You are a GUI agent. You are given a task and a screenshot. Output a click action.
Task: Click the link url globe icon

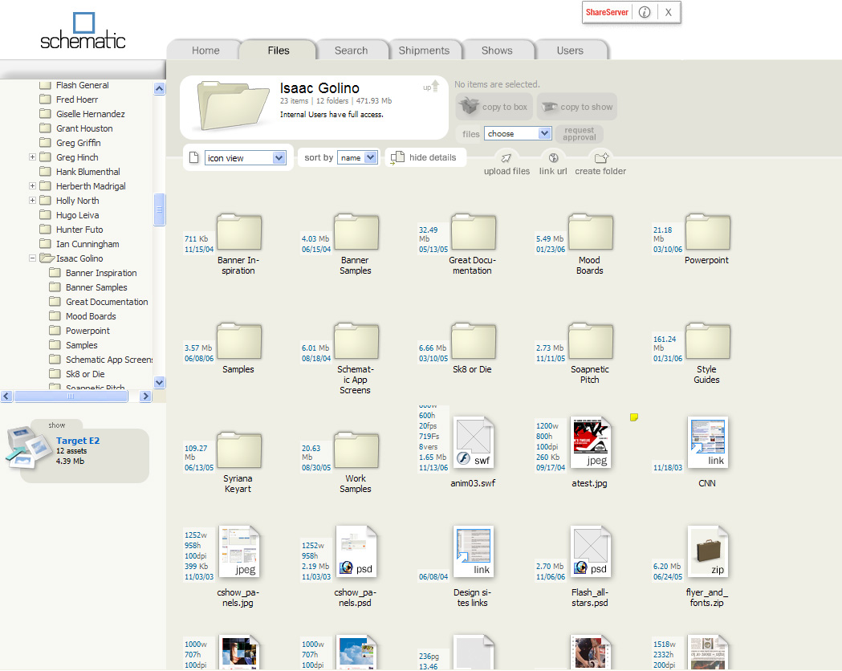tap(553, 157)
